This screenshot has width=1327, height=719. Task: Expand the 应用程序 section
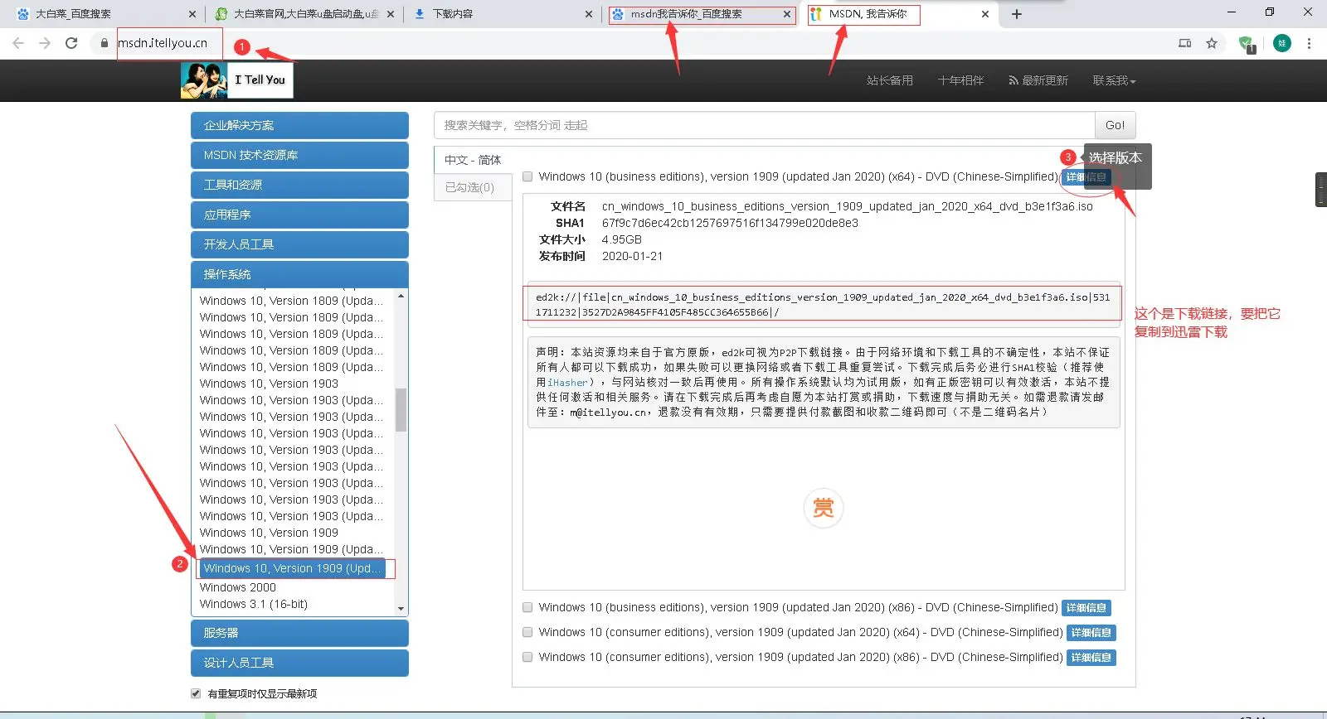(x=299, y=215)
